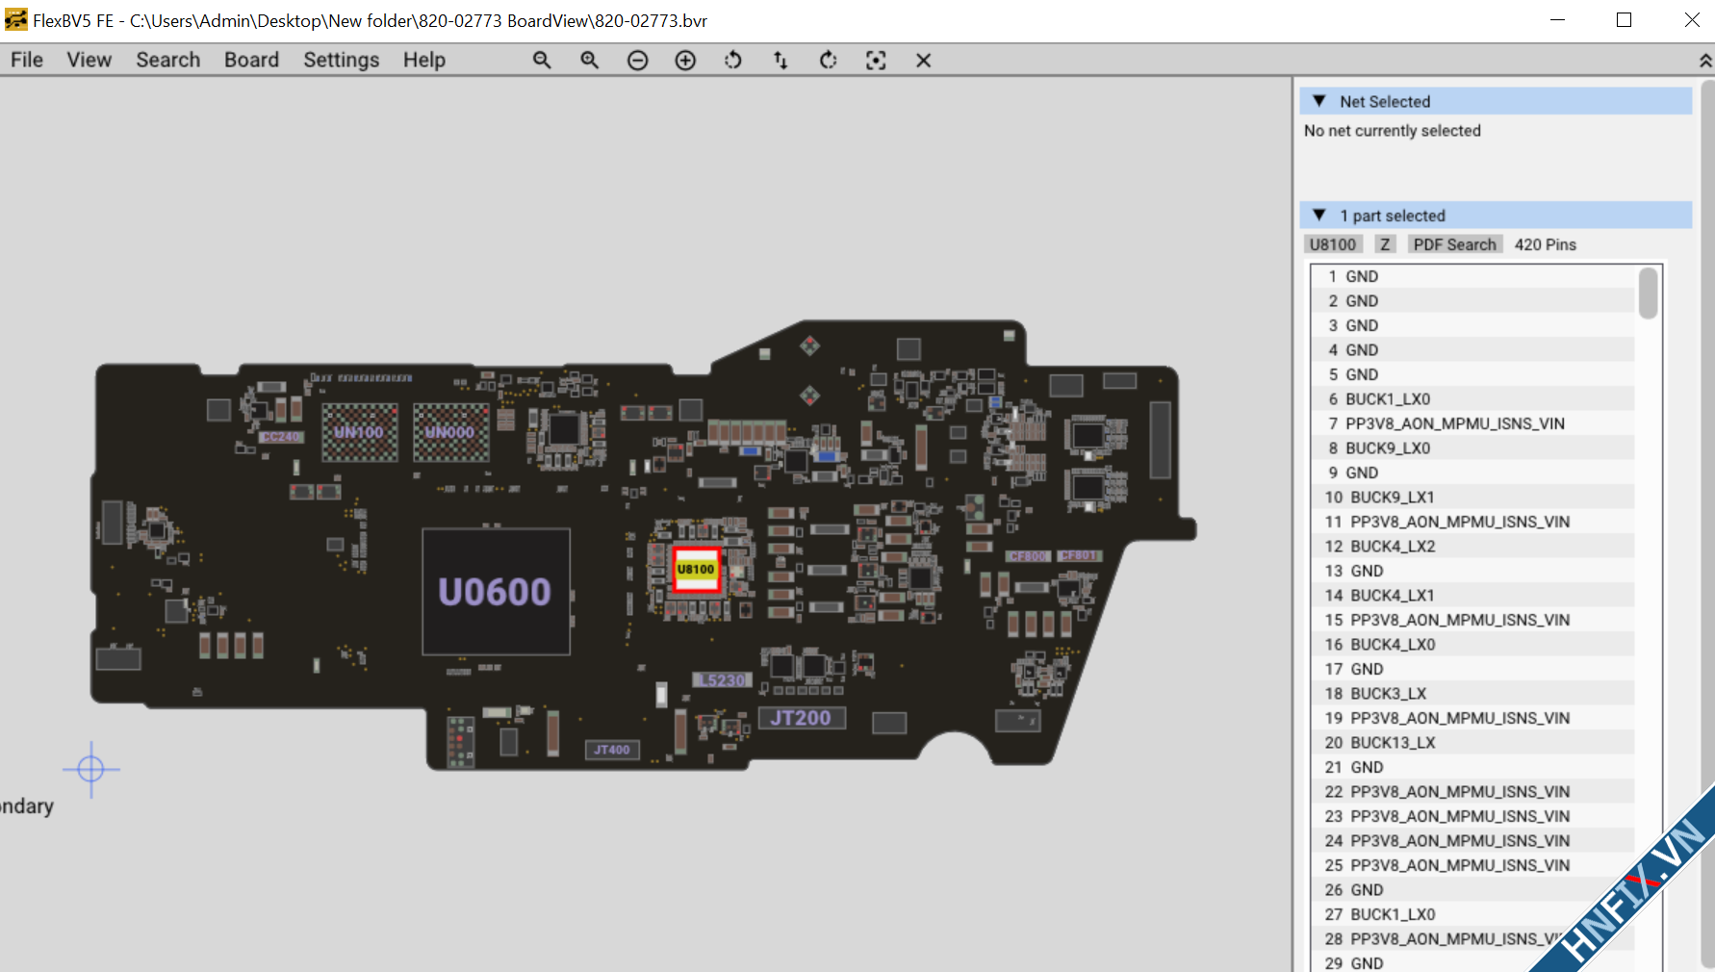Click the zoom out magnifier icon
This screenshot has width=1715, height=972.
(542, 60)
